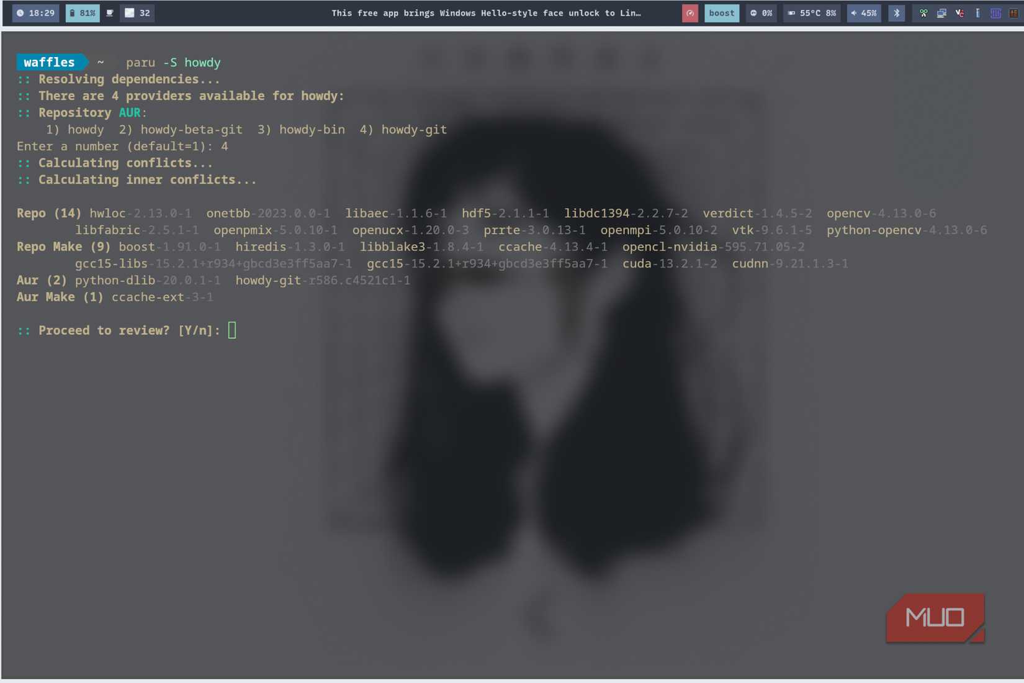Toggle the coffee cup idle inhibitor
The width and height of the screenshot is (1024, 683).
(x=110, y=13)
